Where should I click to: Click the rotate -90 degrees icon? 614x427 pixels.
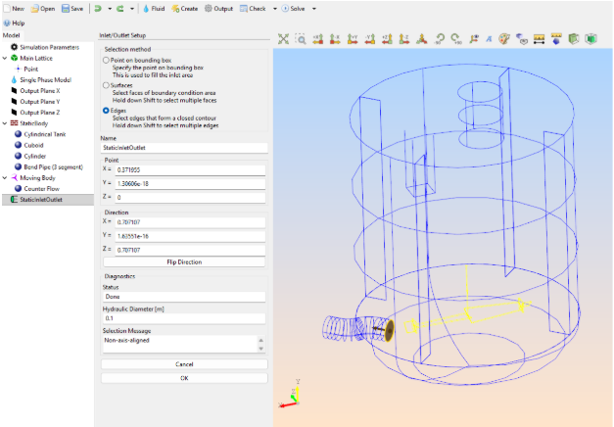point(440,40)
